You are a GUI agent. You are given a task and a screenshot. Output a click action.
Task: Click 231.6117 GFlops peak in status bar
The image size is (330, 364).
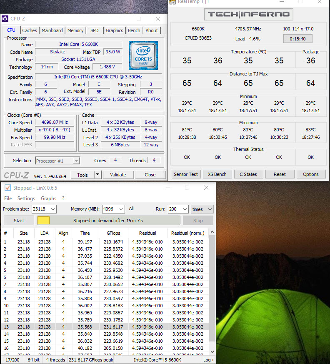tap(91, 360)
